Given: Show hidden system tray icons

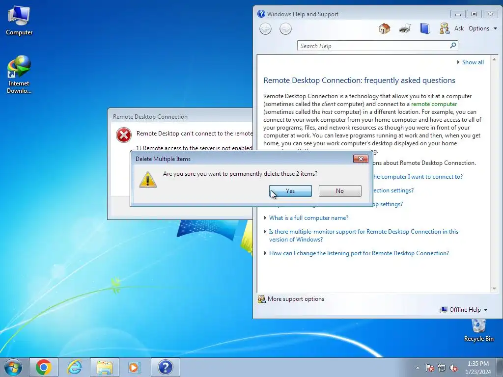Looking at the screenshot, I should pos(418,368).
